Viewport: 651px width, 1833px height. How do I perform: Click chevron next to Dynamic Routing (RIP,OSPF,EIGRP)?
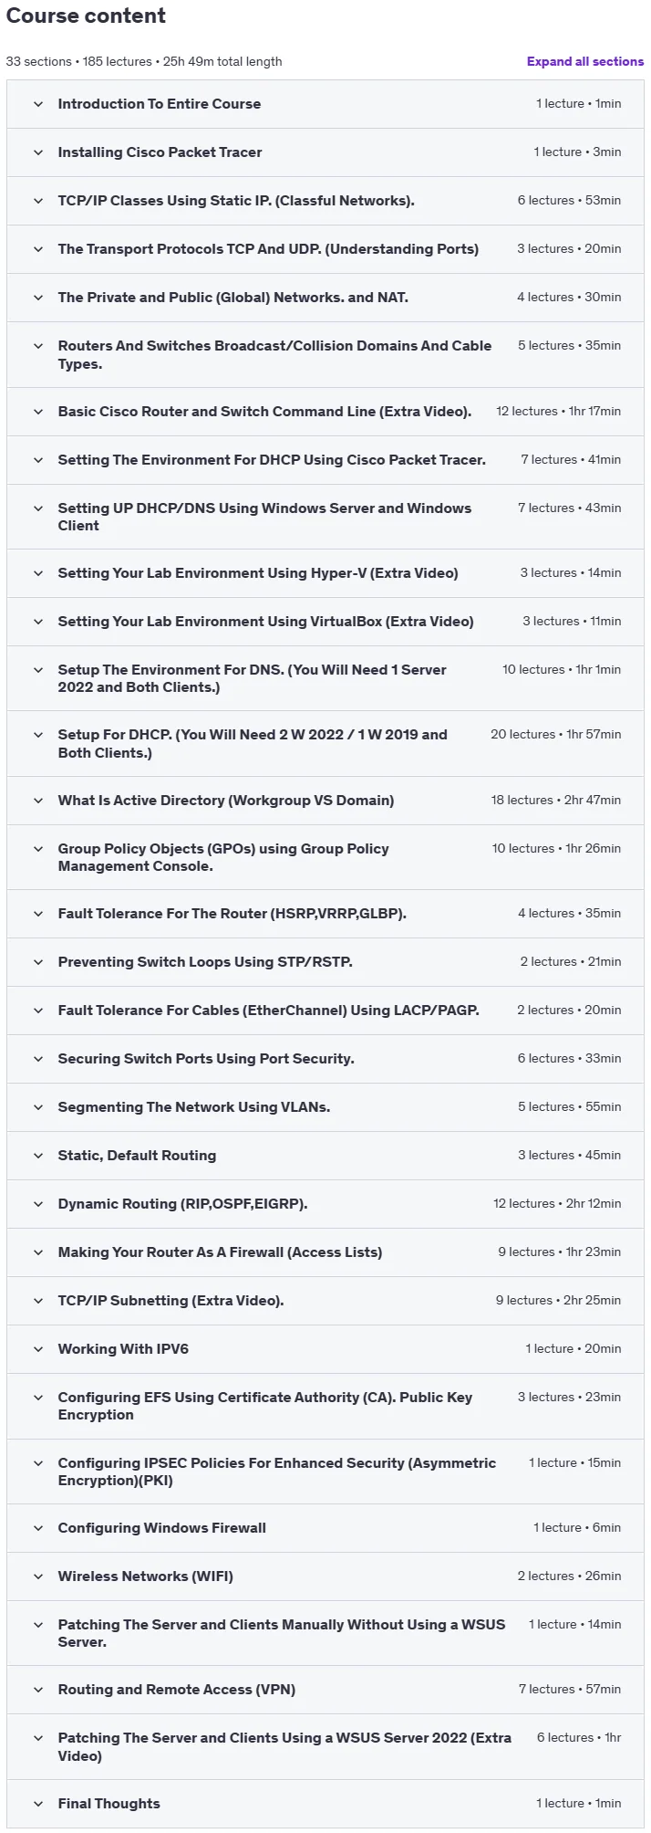(x=38, y=1204)
